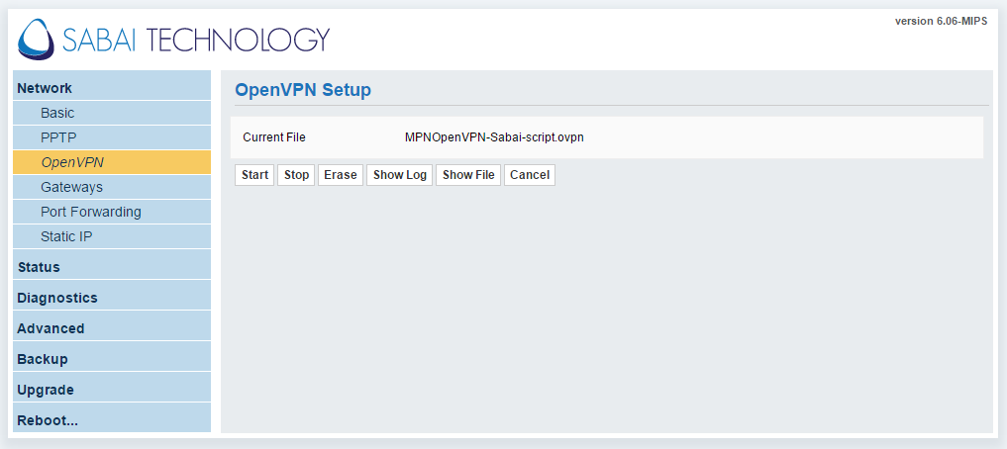Go to the Static IP page
The image size is (1007, 449).
pyautogui.click(x=112, y=236)
